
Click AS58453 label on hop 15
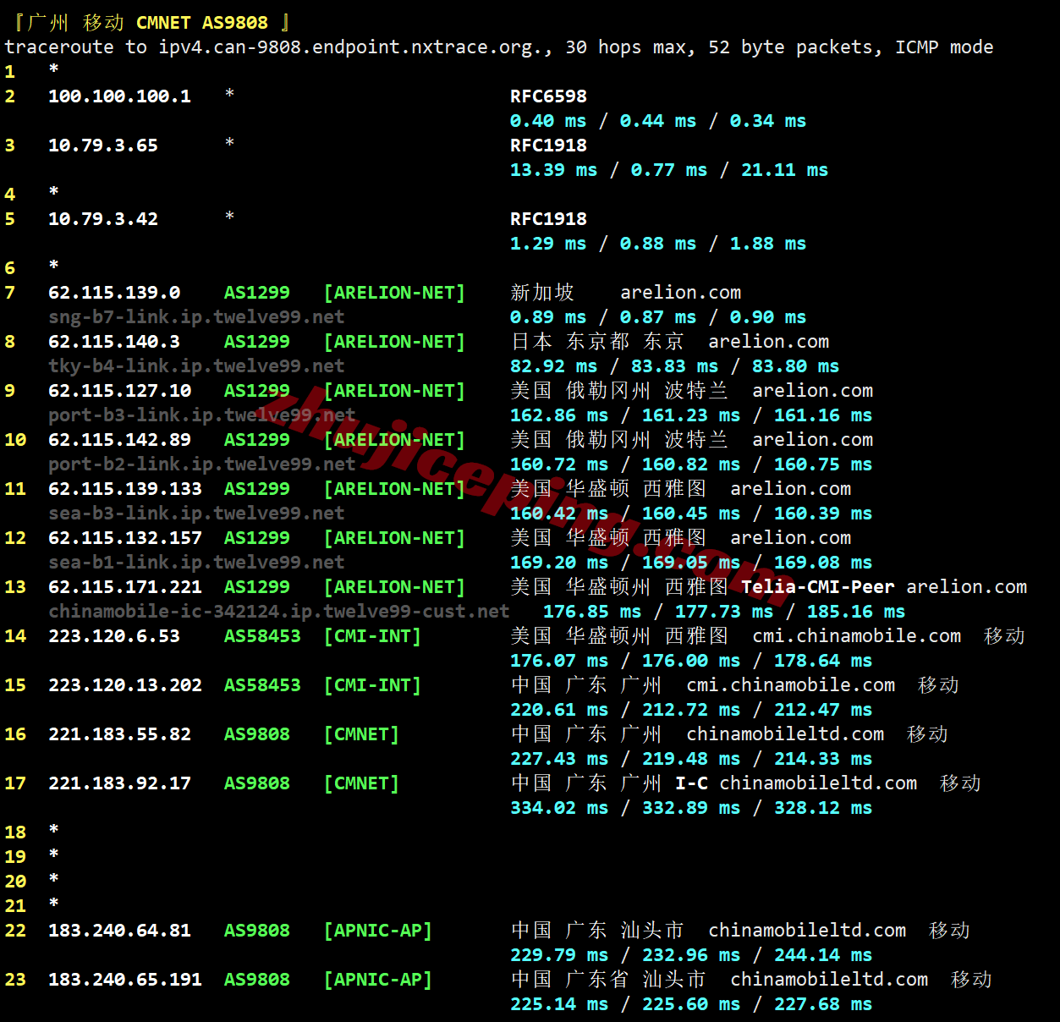pos(262,685)
